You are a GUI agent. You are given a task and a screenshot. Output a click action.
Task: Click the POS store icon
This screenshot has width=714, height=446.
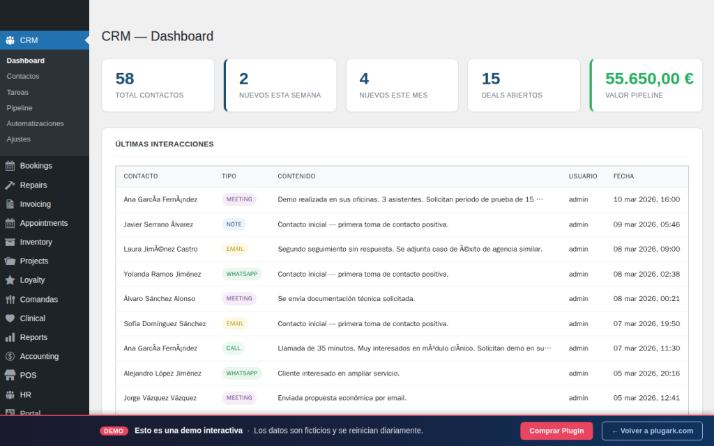click(10, 376)
